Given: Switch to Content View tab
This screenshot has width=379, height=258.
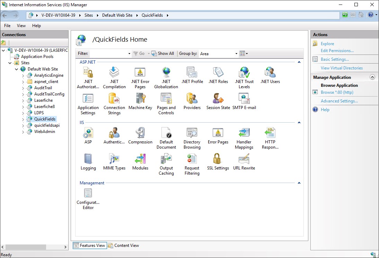Looking at the screenshot, I should (x=124, y=245).
